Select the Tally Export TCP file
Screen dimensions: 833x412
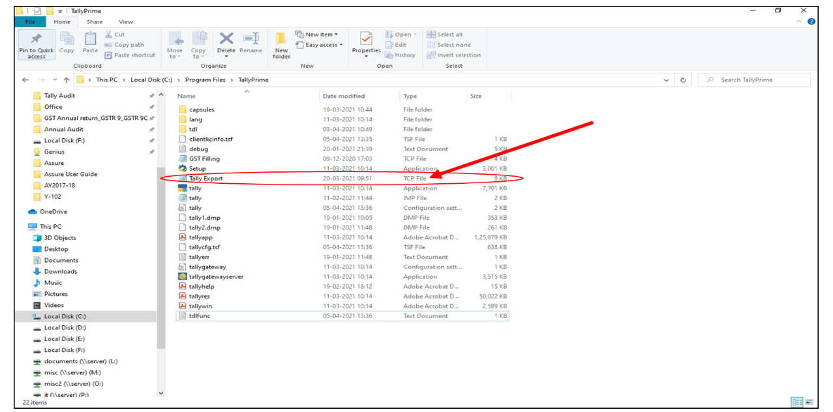pyautogui.click(x=205, y=178)
